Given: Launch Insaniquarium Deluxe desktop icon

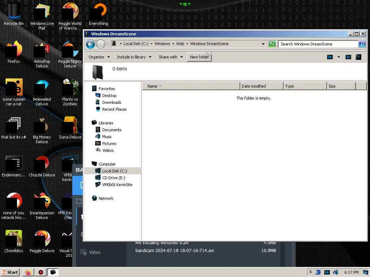Looking at the screenshot, I should (42, 206).
